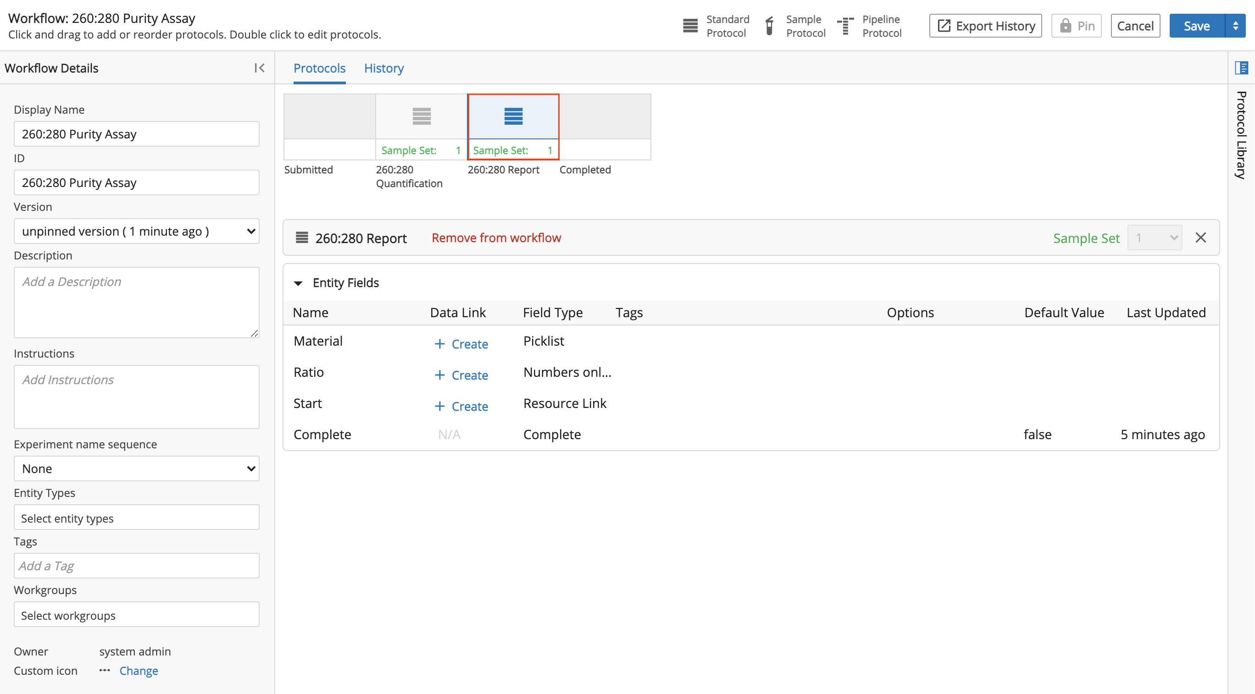Open the Select workgroups field
Screen dimensions: 1255x694
coord(136,615)
